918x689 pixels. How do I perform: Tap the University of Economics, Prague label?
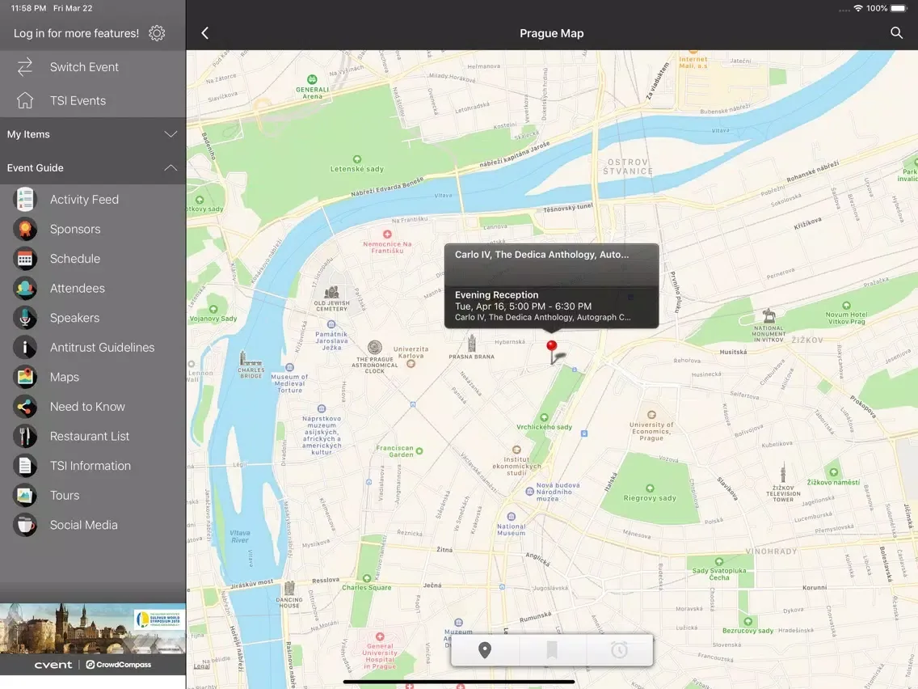tap(651, 431)
